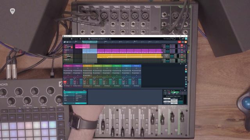
Task: Expand the chevron under mixer Track 2 header
Action: 78,68
